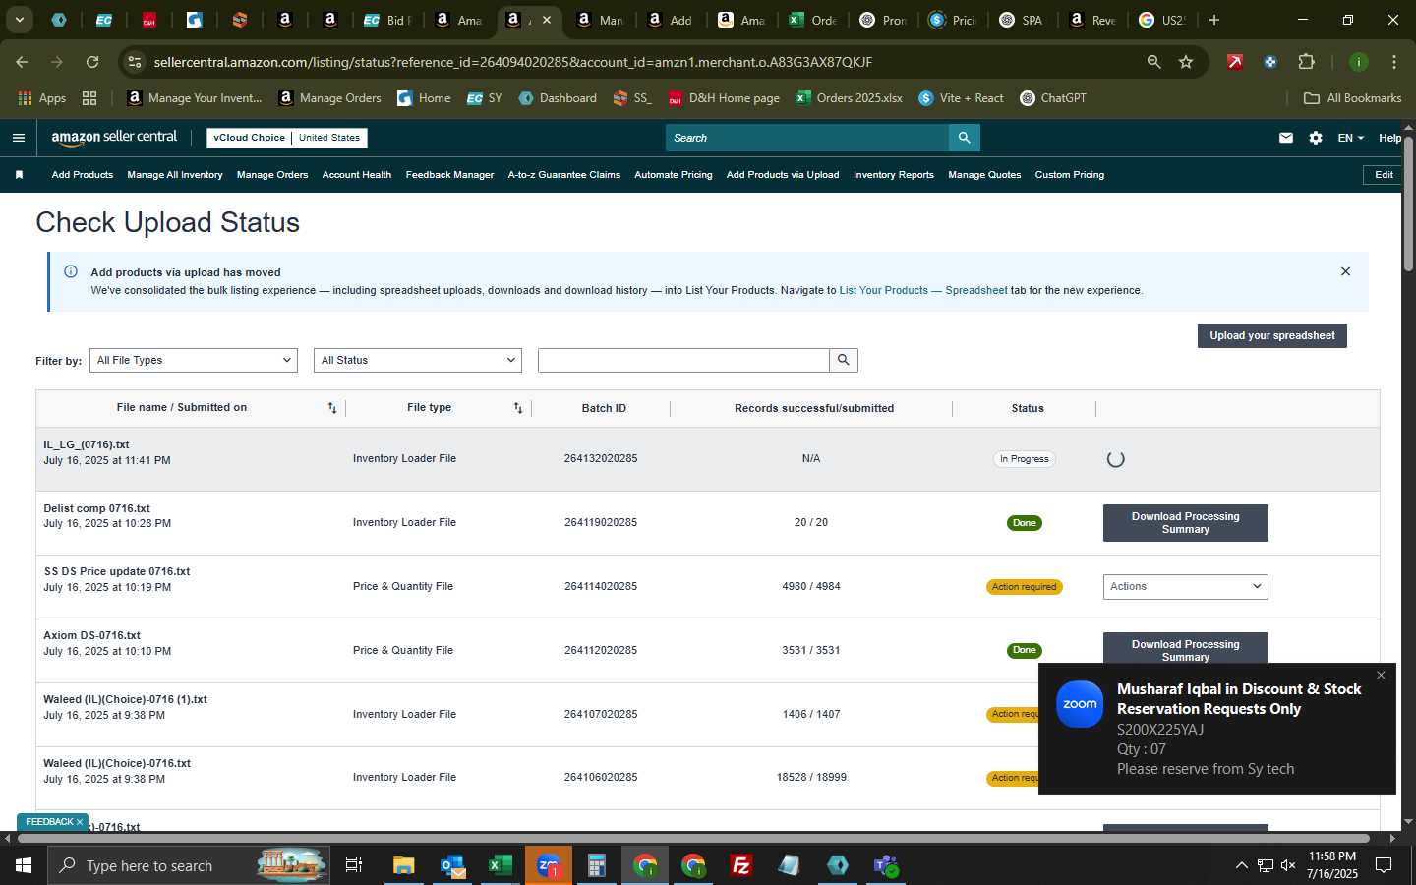Dismiss the 'Add products via upload has moved' banner
This screenshot has width=1416, height=885.
click(1345, 271)
